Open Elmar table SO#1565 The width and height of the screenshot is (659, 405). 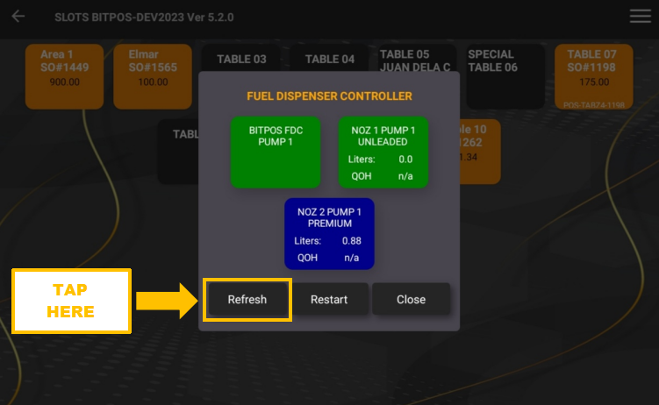[153, 76]
